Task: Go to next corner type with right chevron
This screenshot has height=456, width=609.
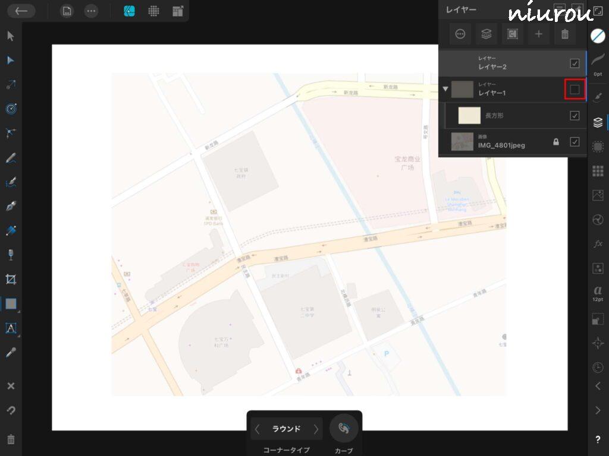Action: pyautogui.click(x=316, y=429)
